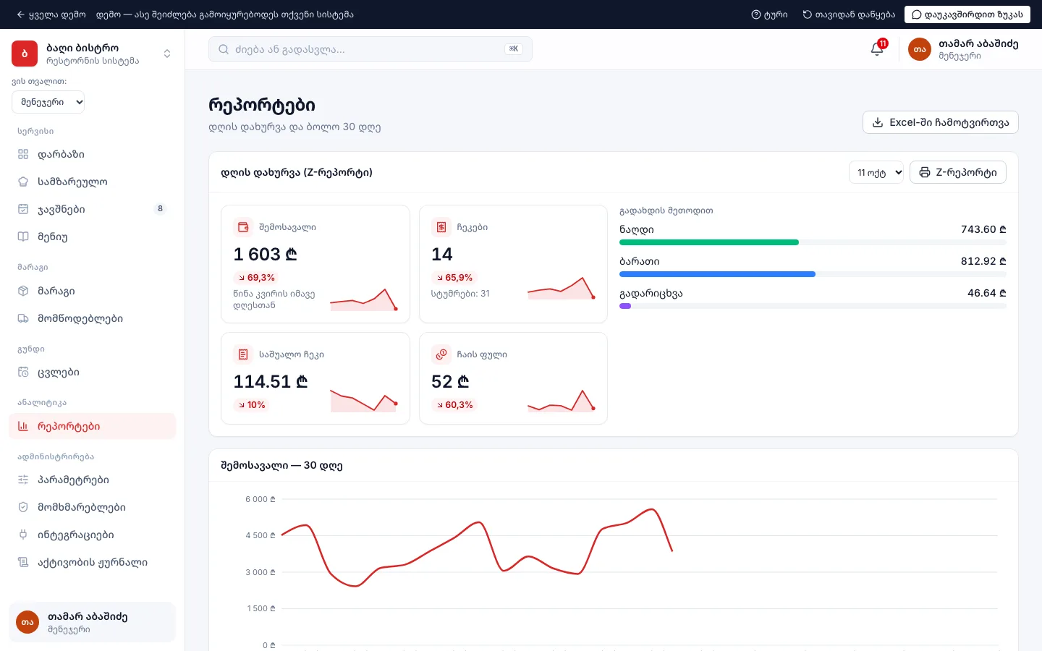1042x651 pixels.
Task: Click the blue ბარათი progress bar
Action: [717, 274]
